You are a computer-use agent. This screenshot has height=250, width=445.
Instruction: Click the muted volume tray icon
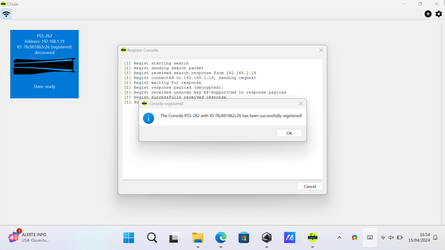click(391, 238)
